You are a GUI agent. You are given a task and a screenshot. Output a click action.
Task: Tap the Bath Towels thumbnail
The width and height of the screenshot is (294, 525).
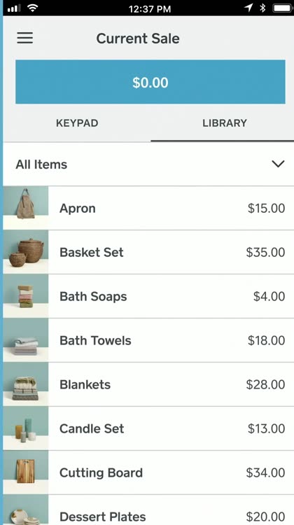tap(26, 340)
